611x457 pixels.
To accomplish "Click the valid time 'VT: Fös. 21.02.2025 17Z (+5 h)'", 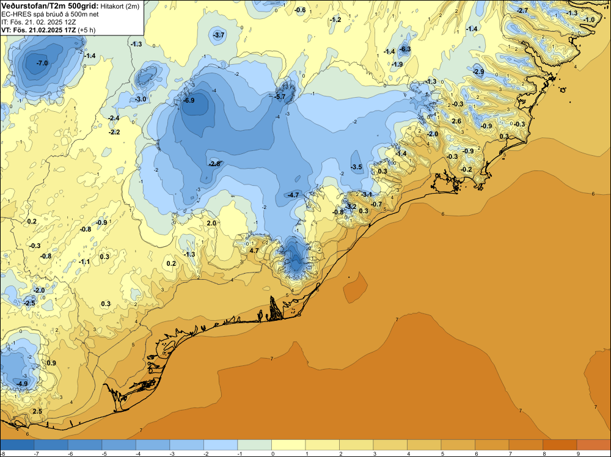I will pos(48,30).
